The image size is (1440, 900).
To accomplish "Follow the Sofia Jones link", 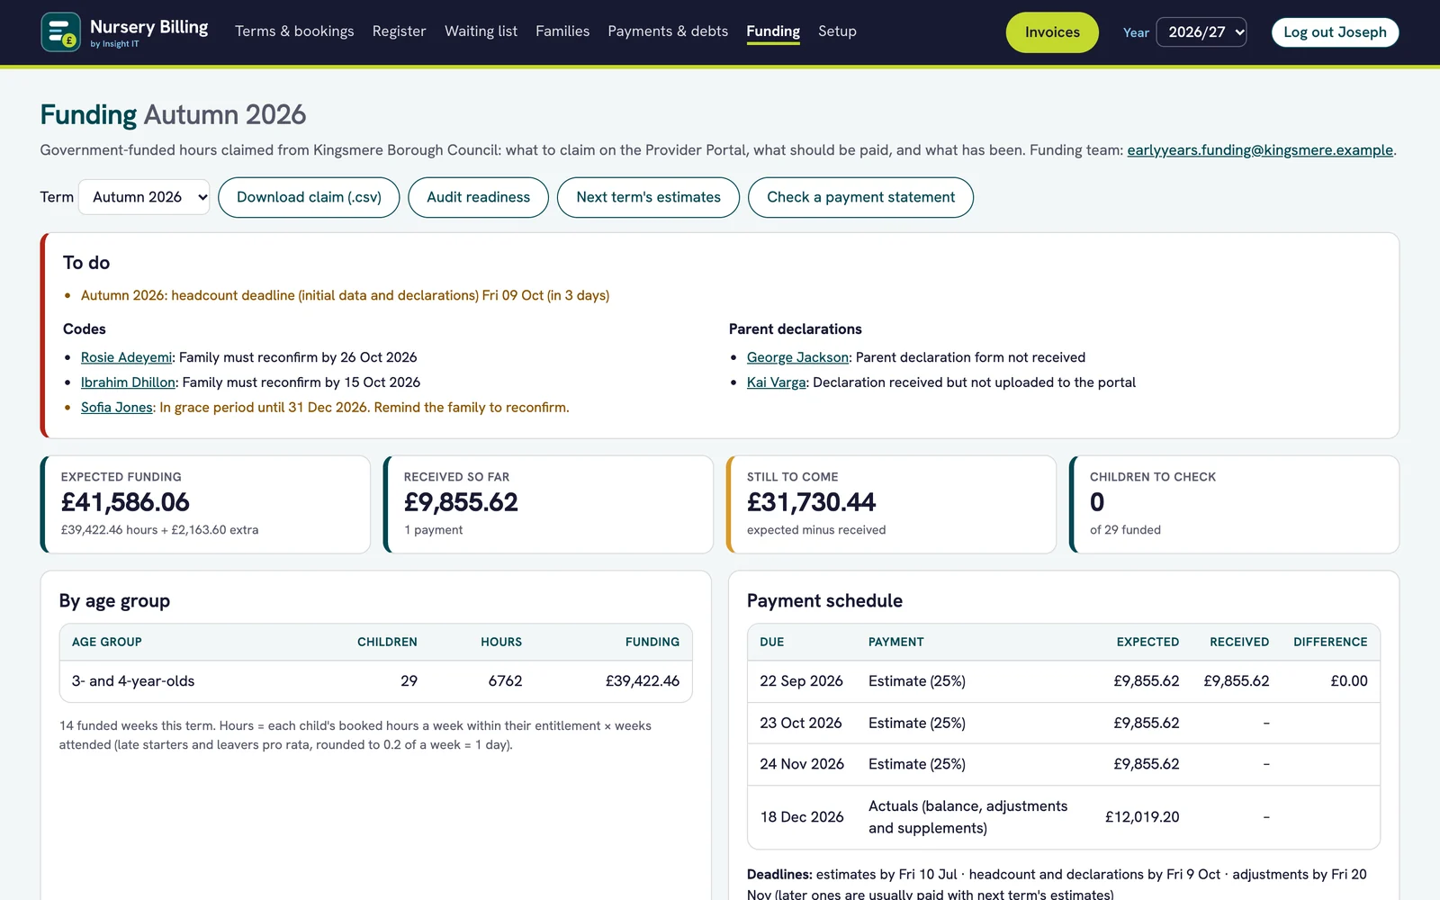I will click(x=117, y=408).
